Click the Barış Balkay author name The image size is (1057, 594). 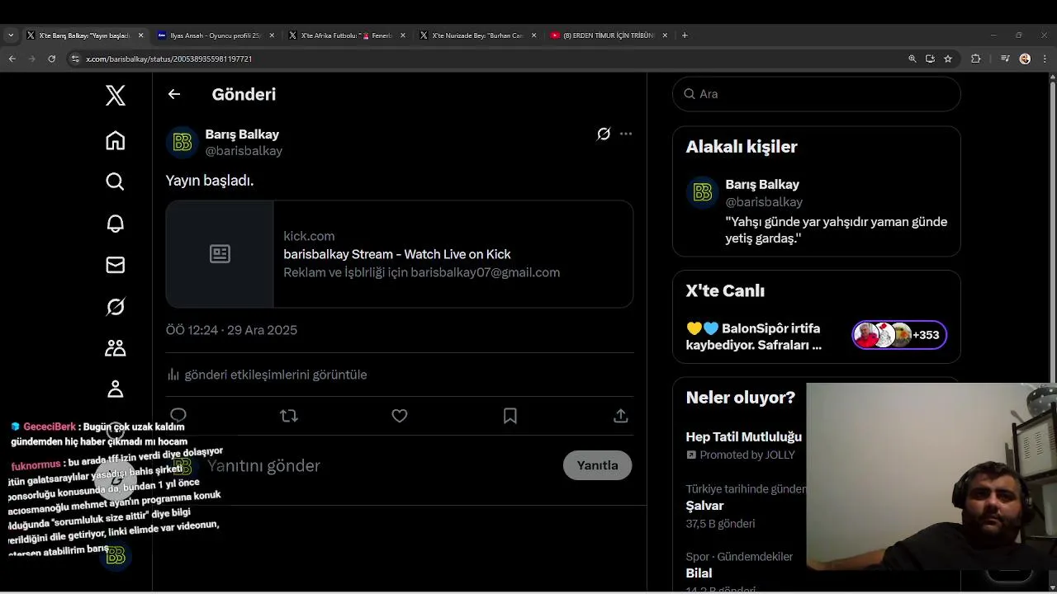[242, 134]
